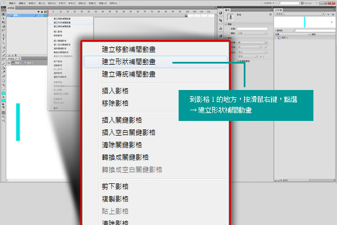Select the Brush tool
337x225 pixels.
pos(3,55)
